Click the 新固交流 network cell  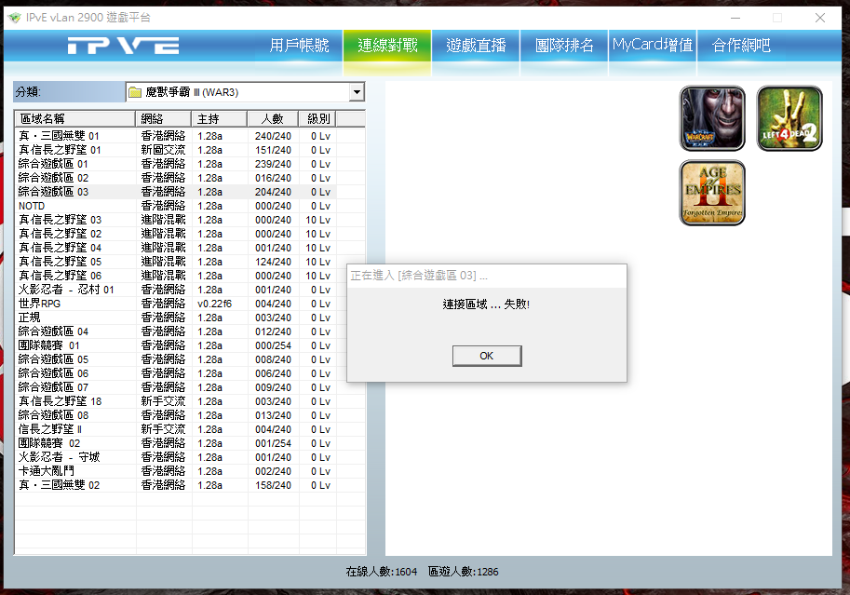pyautogui.click(x=163, y=150)
